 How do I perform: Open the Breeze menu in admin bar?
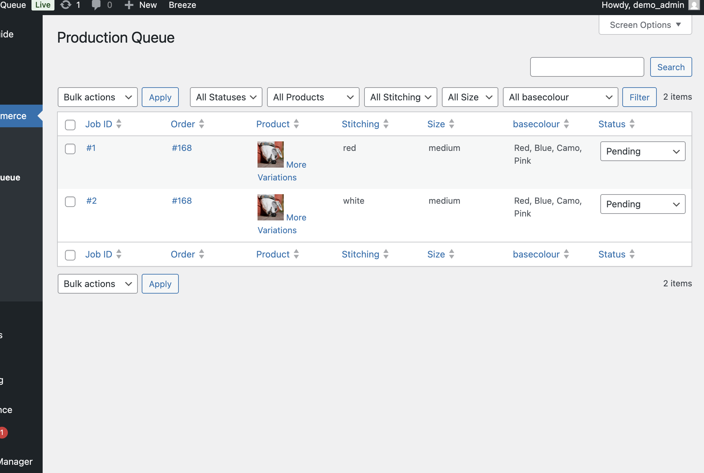tap(182, 5)
